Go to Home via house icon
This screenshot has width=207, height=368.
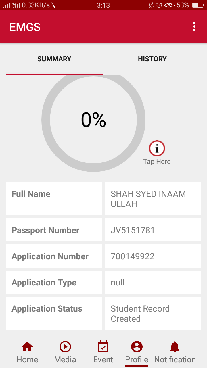pyautogui.click(x=27, y=347)
